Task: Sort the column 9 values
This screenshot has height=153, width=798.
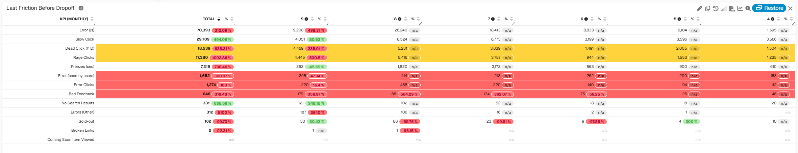Action: (312, 19)
